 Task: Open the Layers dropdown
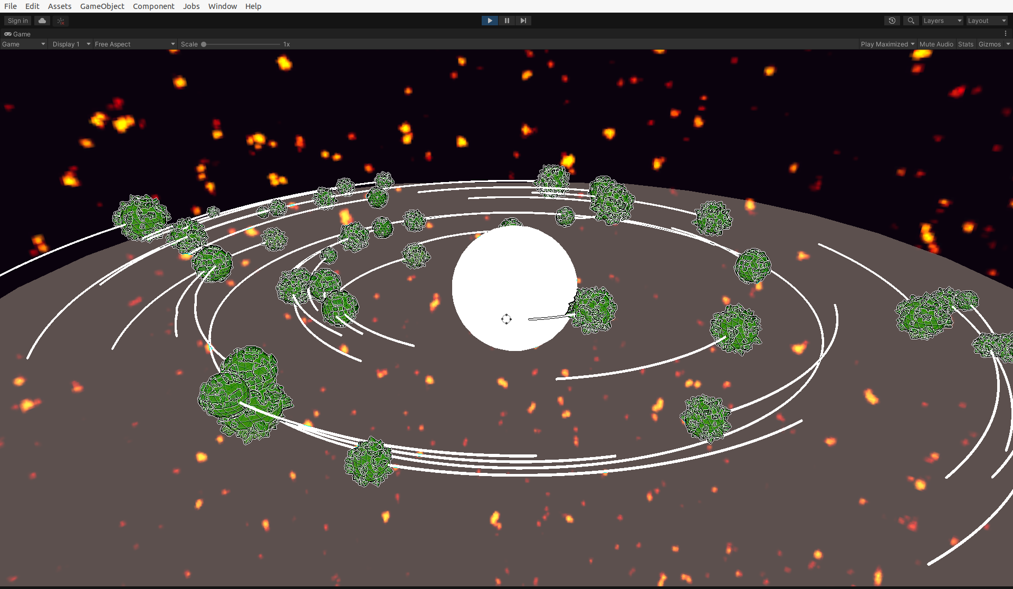point(942,21)
